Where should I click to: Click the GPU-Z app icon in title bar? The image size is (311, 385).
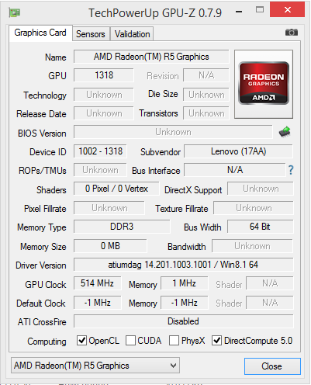tap(15, 12)
